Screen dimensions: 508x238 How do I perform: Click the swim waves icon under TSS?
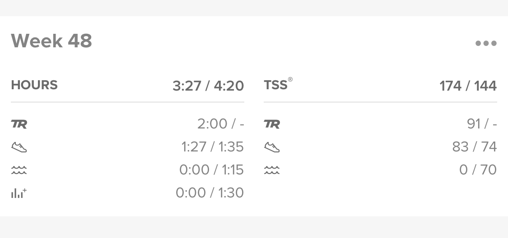click(272, 170)
